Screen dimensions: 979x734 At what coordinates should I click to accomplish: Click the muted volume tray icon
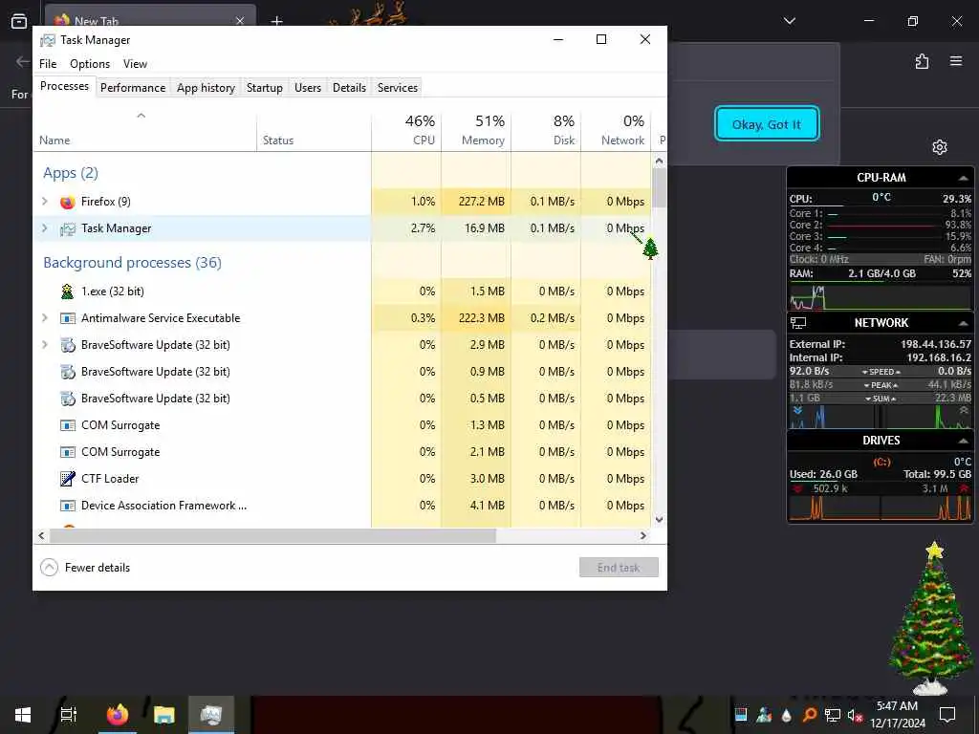(x=855, y=715)
